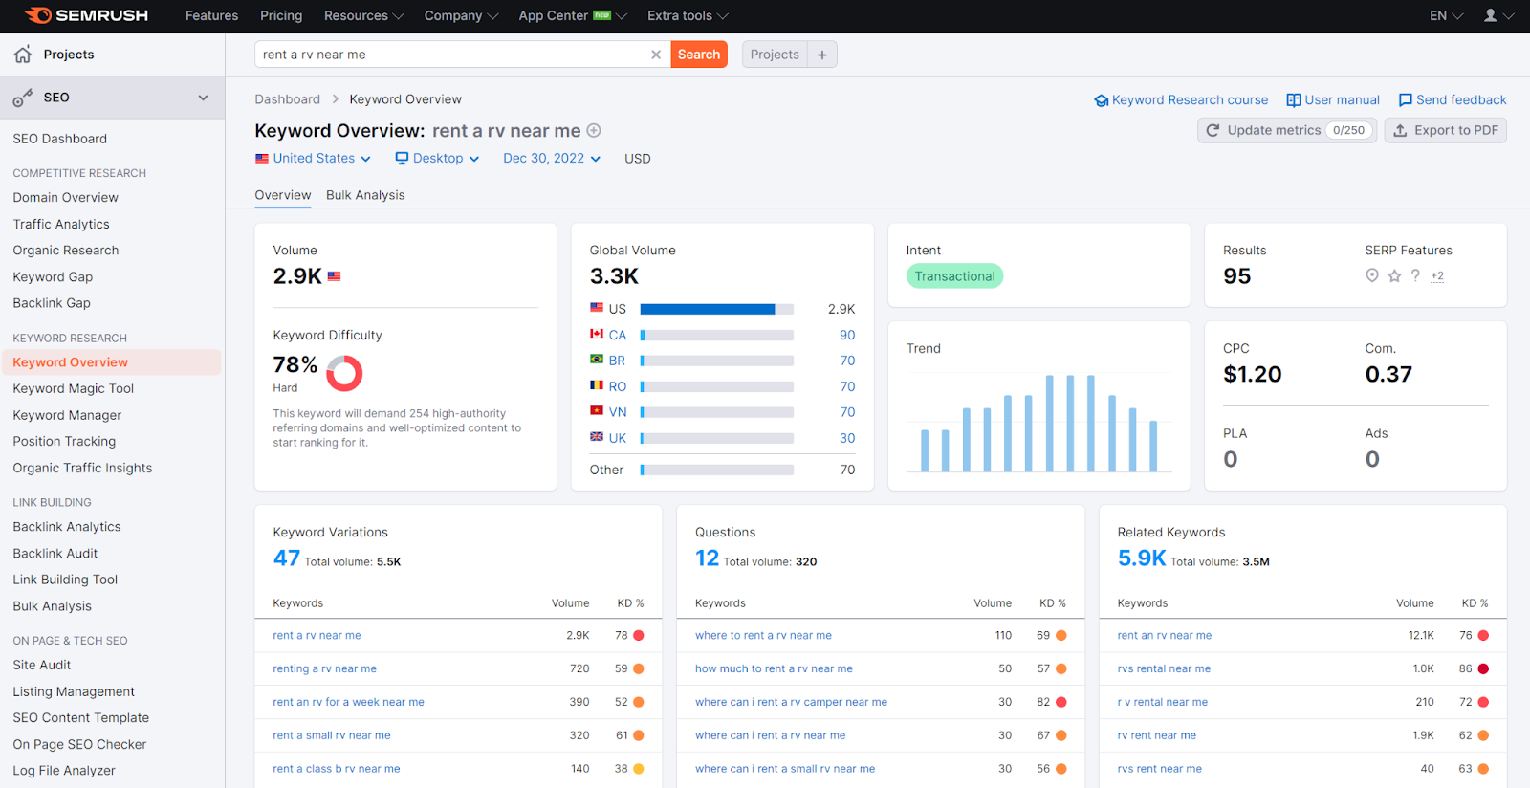Image resolution: width=1530 pixels, height=788 pixels.
Task: Click the Update metrics refresh icon
Action: point(1213,130)
